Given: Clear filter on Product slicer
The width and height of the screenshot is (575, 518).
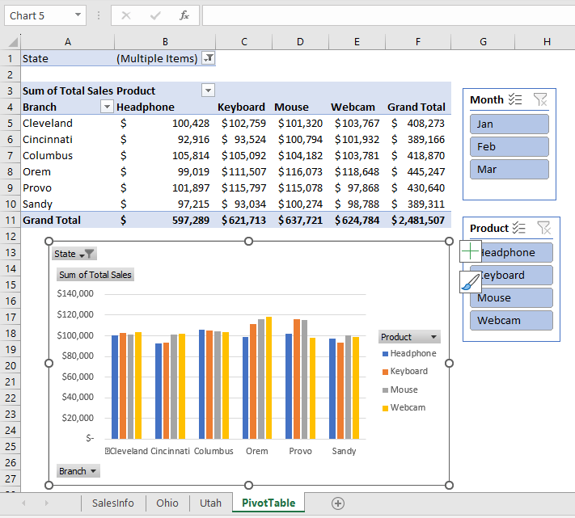Looking at the screenshot, I should click(543, 229).
